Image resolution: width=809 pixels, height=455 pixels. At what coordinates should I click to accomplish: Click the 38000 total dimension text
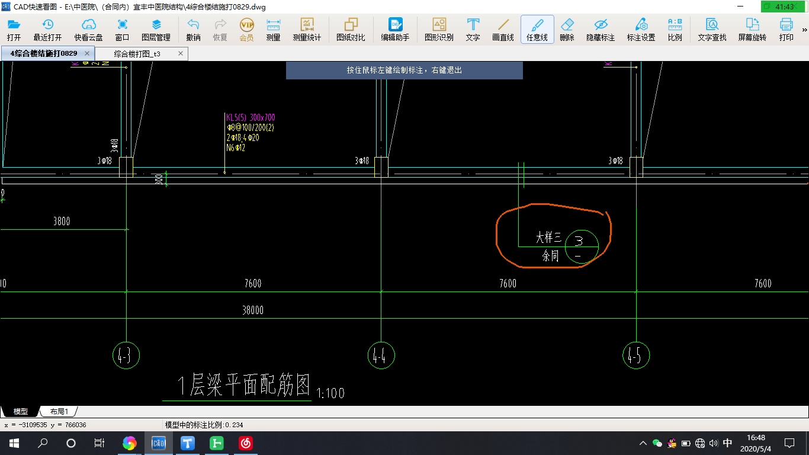click(253, 310)
